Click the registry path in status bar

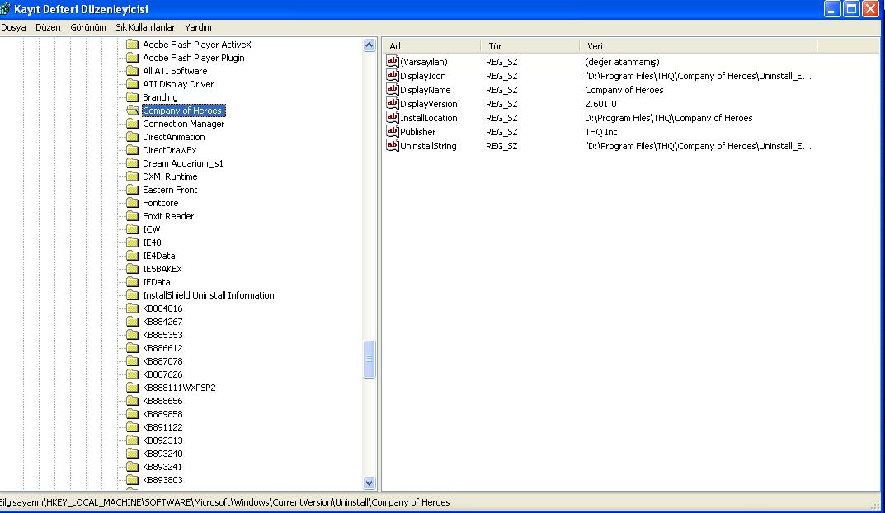tap(224, 502)
